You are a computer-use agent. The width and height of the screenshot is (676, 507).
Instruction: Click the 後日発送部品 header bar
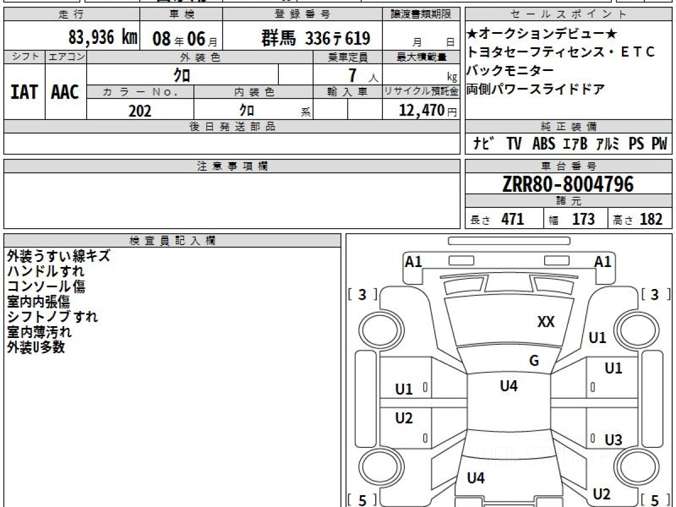click(232, 127)
